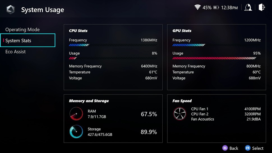Go to the Eco Assist section

click(x=15, y=52)
